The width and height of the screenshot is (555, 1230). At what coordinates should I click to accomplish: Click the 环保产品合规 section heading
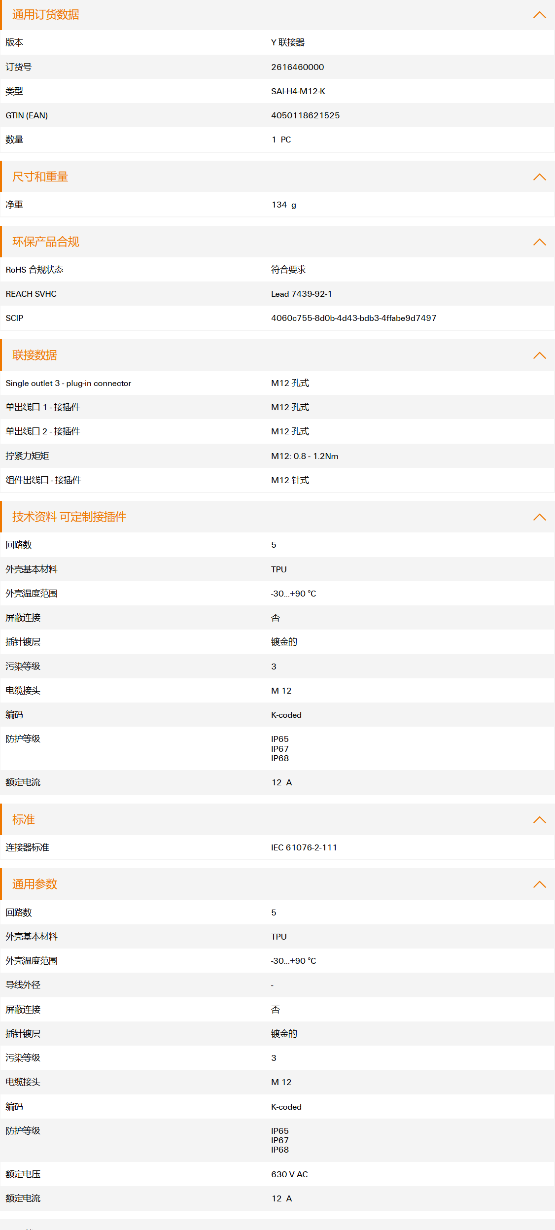point(46,242)
